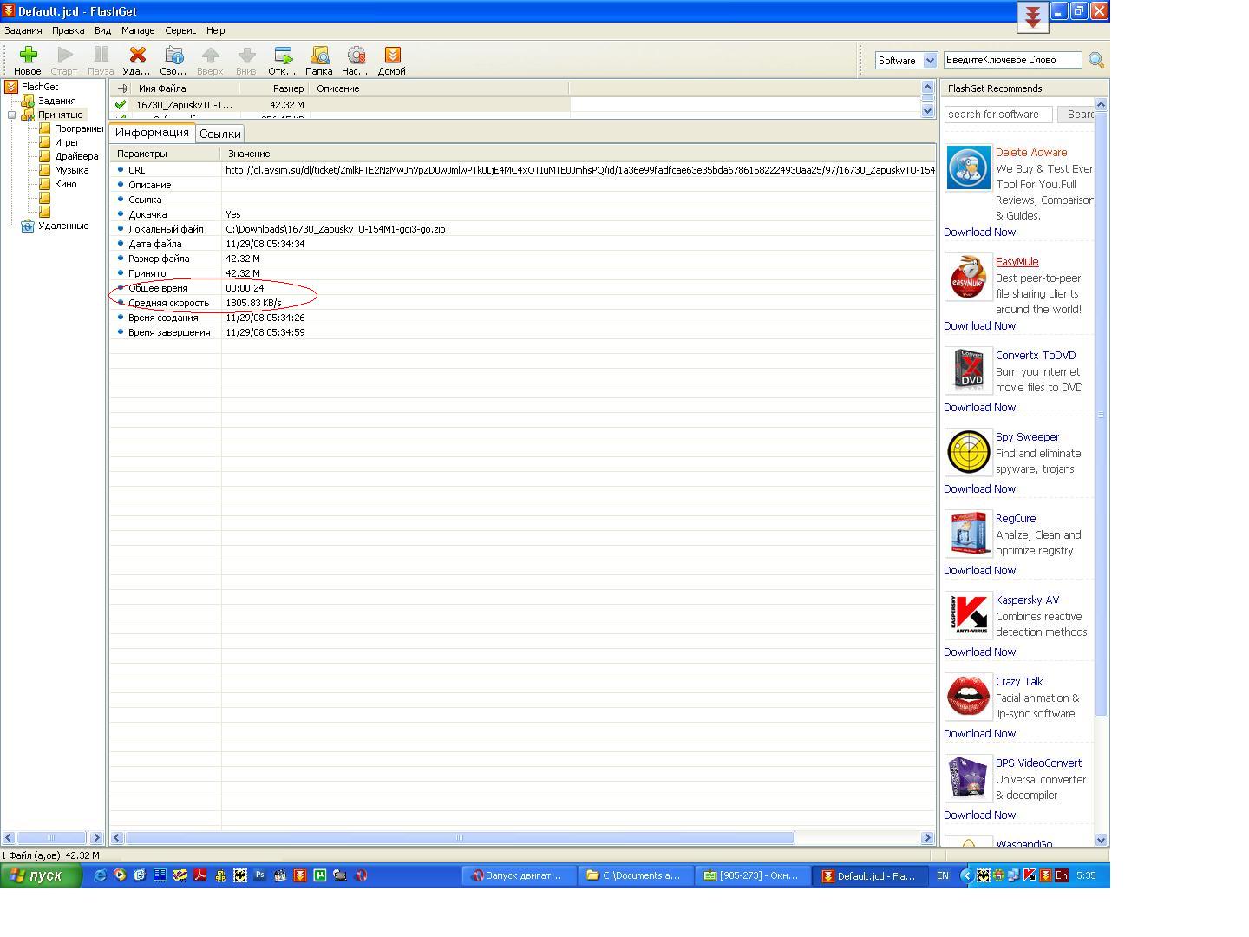Viewport: 1249px width, 937px height.
Task: Click the Вверх up arrow icon
Action: coord(210,55)
